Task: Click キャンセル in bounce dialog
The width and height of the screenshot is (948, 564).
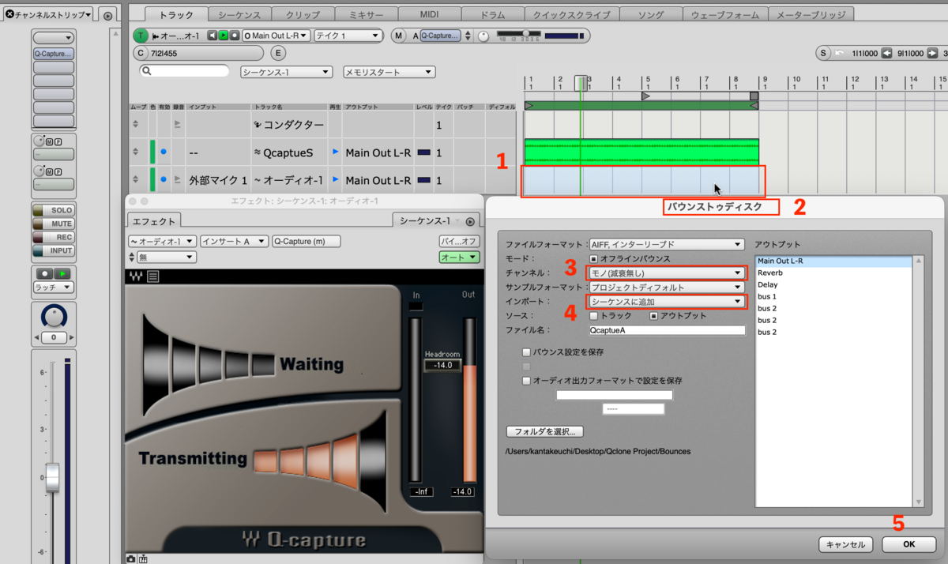Action: [847, 544]
